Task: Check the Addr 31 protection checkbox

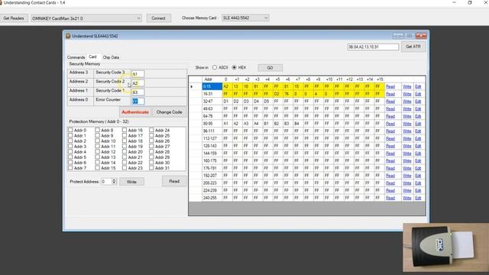Action: (x=151, y=168)
